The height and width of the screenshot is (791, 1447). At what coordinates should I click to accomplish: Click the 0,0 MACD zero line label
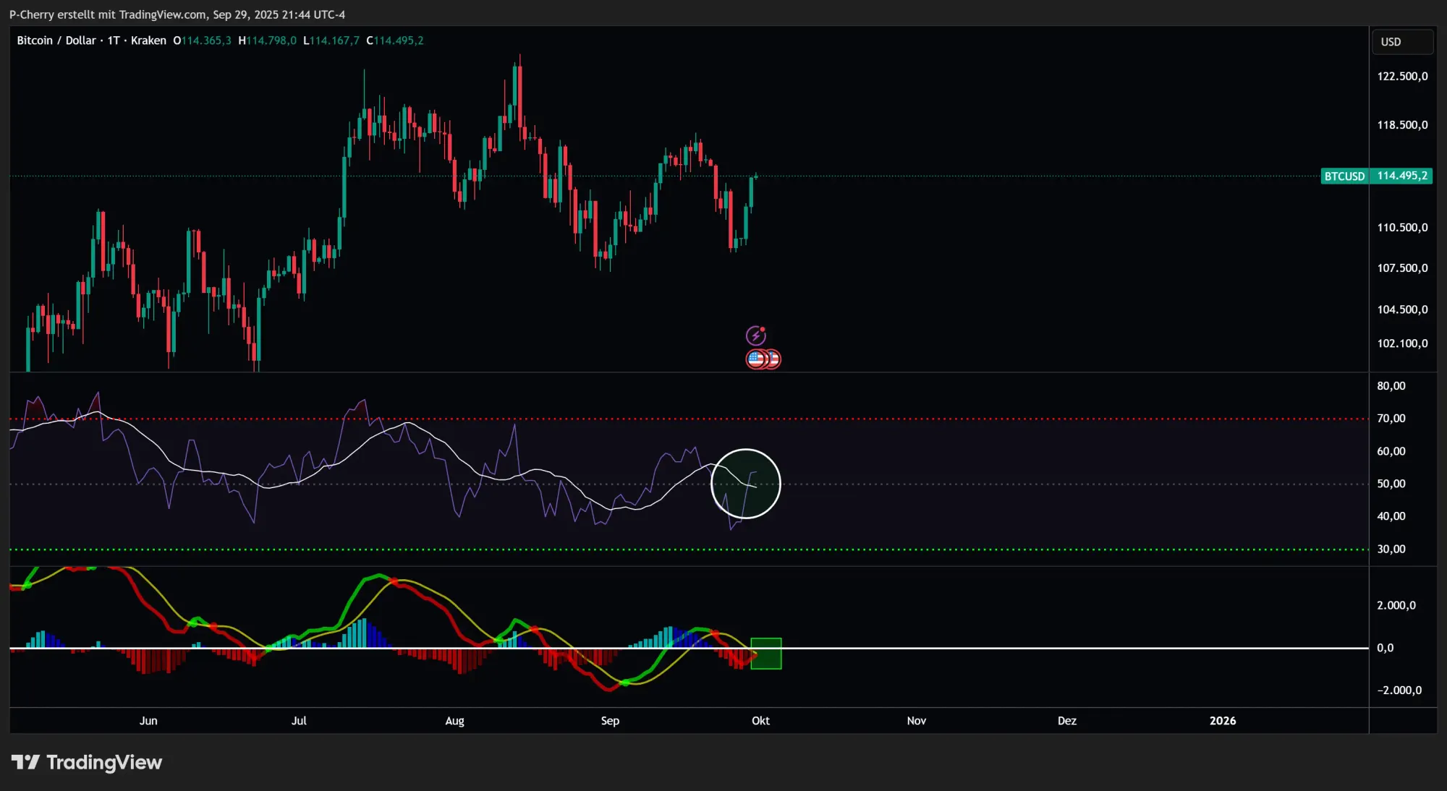pyautogui.click(x=1385, y=648)
